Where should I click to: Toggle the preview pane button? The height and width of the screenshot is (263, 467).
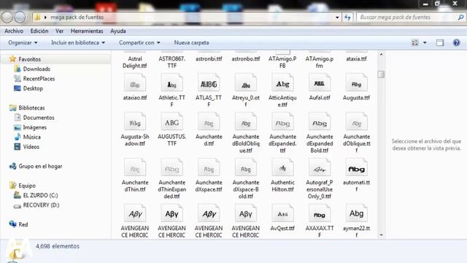click(x=440, y=42)
